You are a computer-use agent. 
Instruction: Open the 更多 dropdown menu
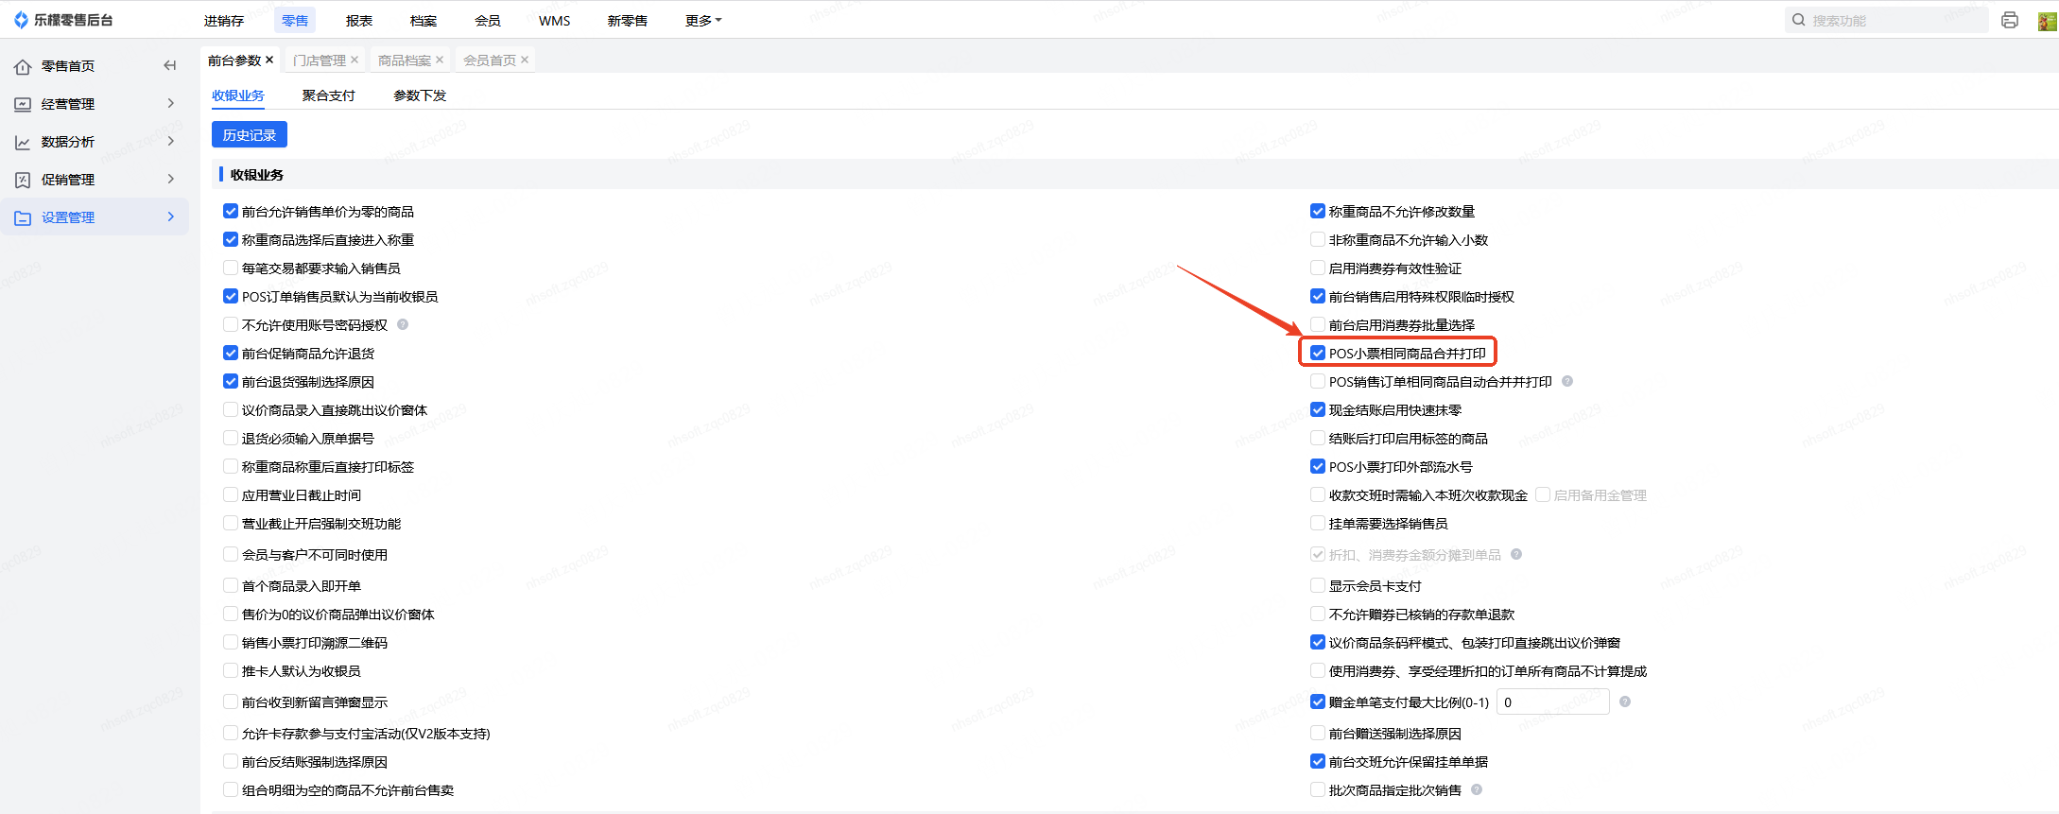point(703,21)
